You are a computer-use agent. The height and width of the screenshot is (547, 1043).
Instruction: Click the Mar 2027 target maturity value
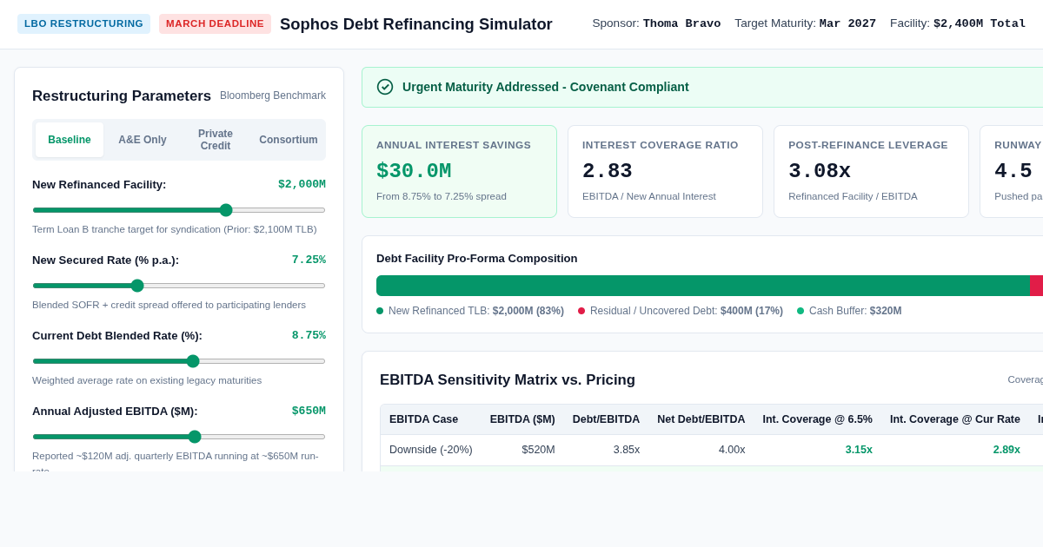[x=847, y=23]
